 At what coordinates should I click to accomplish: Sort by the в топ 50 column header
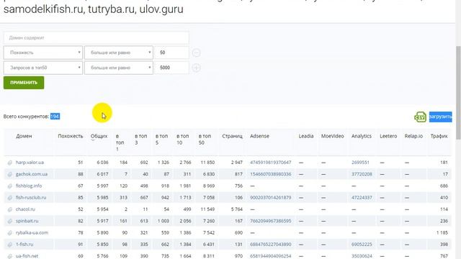[x=205, y=140]
